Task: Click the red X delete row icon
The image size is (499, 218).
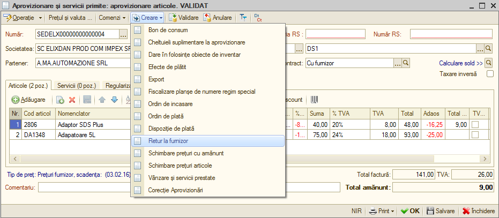Action: tap(72, 100)
